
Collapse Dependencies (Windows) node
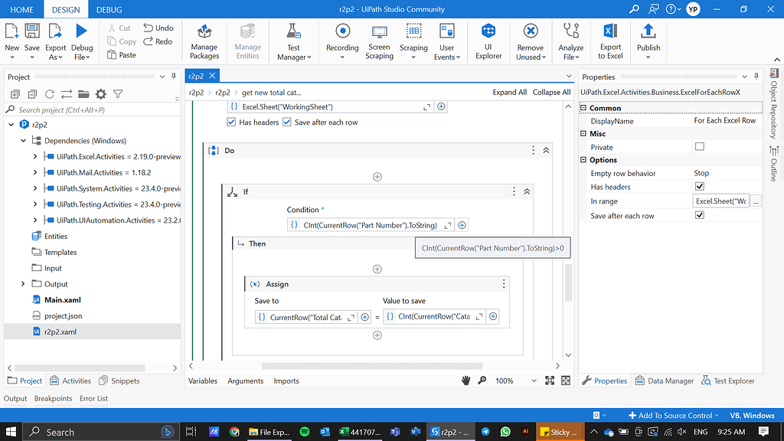23,141
